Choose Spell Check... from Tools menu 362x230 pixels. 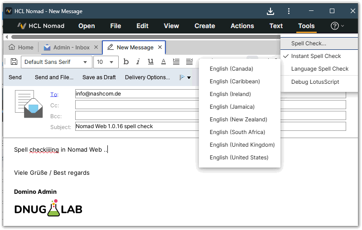(x=319, y=43)
